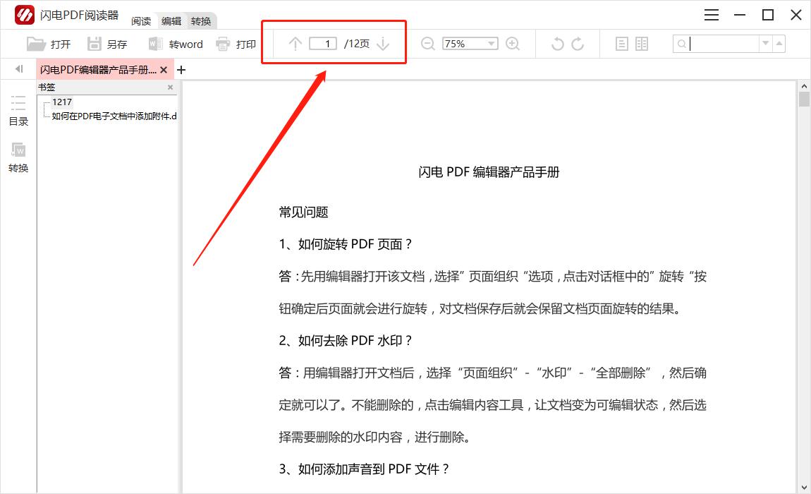Viewport: 811px width, 494px height.
Task: Open the 目录 sidebar panel
Action: (18, 110)
